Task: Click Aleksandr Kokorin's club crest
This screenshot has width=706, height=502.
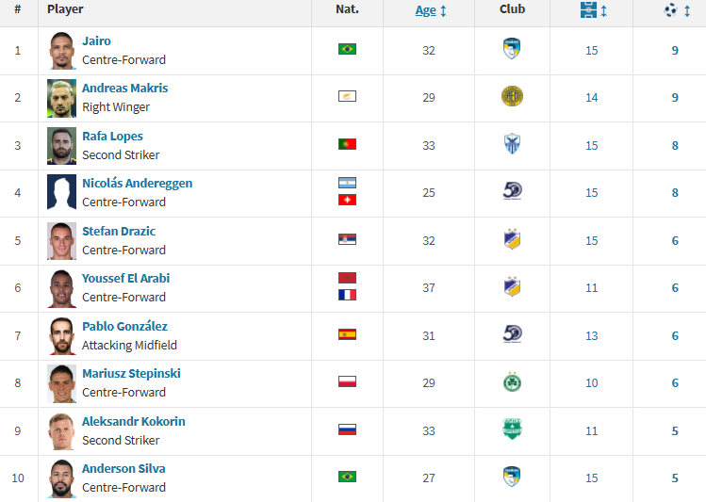Action: (512, 429)
